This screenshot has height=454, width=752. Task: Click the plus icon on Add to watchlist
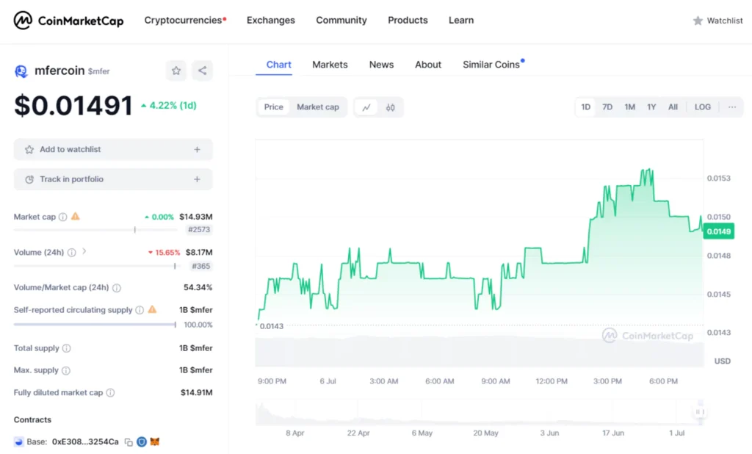[x=197, y=149]
